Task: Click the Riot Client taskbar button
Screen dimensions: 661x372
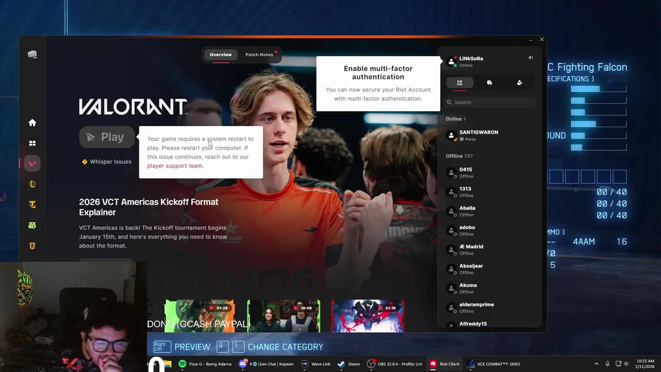Action: 445,364
